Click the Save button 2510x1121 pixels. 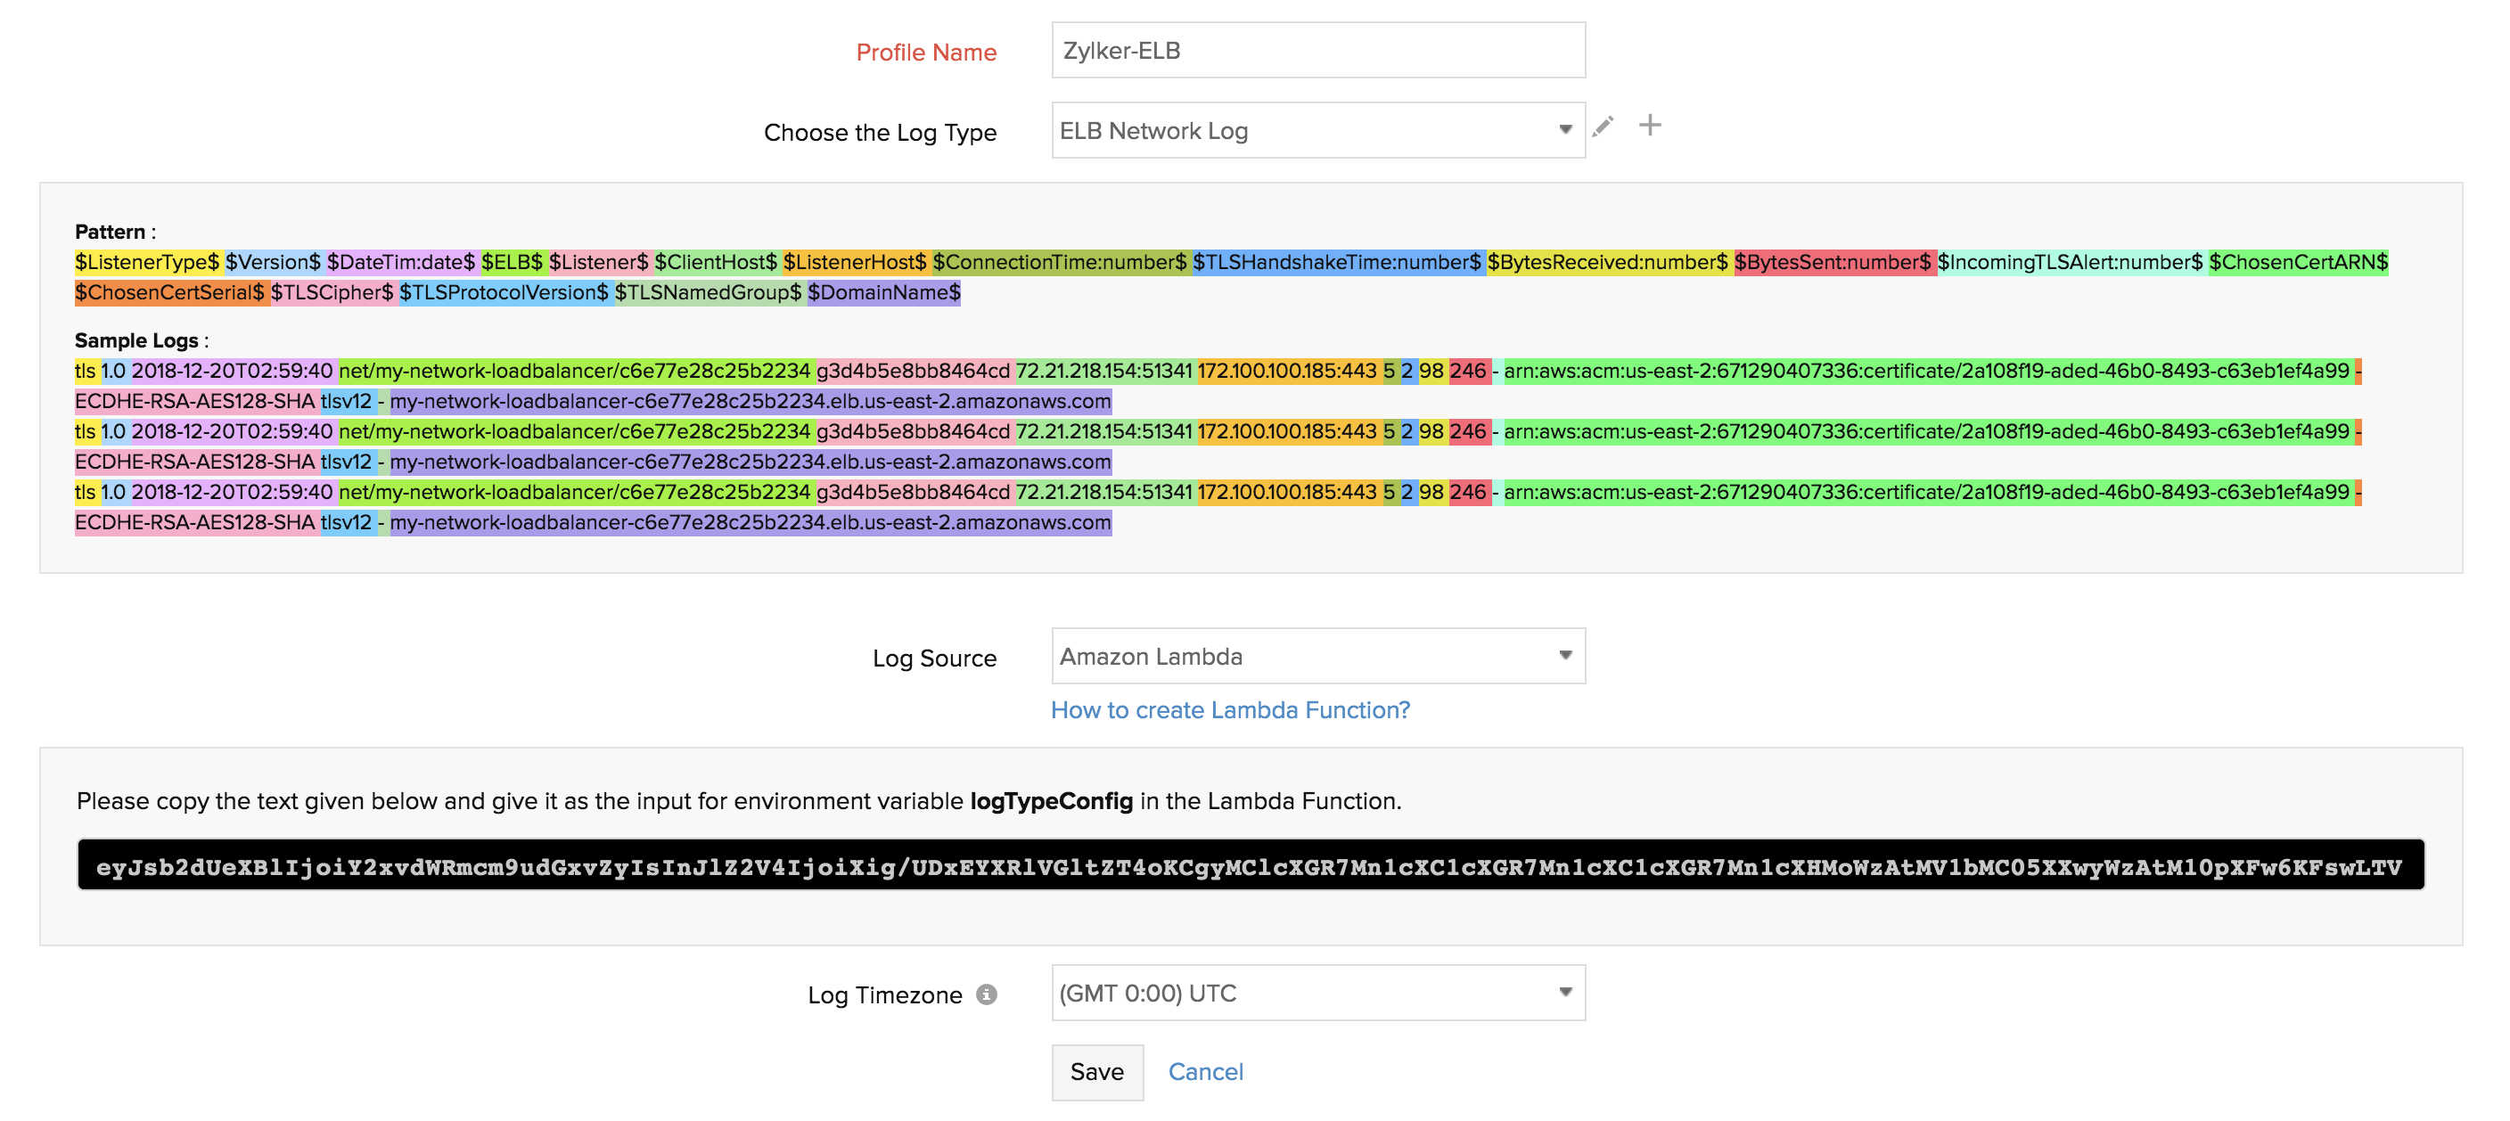1096,1072
